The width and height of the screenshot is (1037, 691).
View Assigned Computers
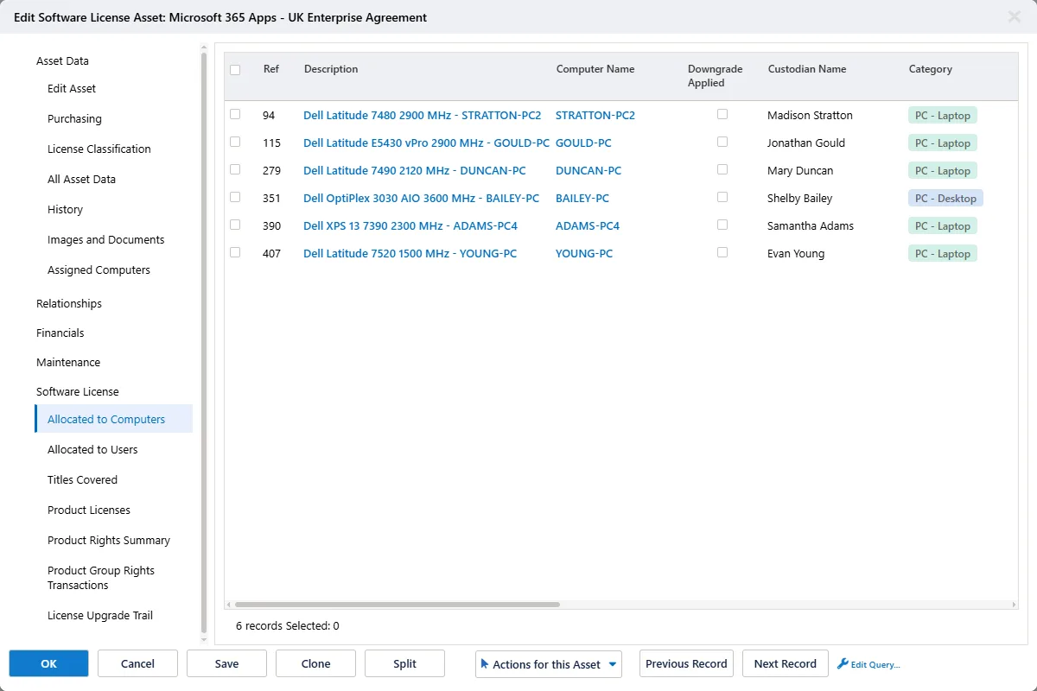coord(99,270)
